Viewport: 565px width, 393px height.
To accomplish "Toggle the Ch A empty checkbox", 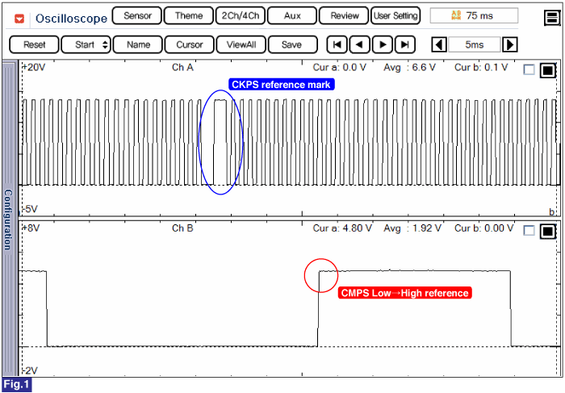I will [529, 69].
